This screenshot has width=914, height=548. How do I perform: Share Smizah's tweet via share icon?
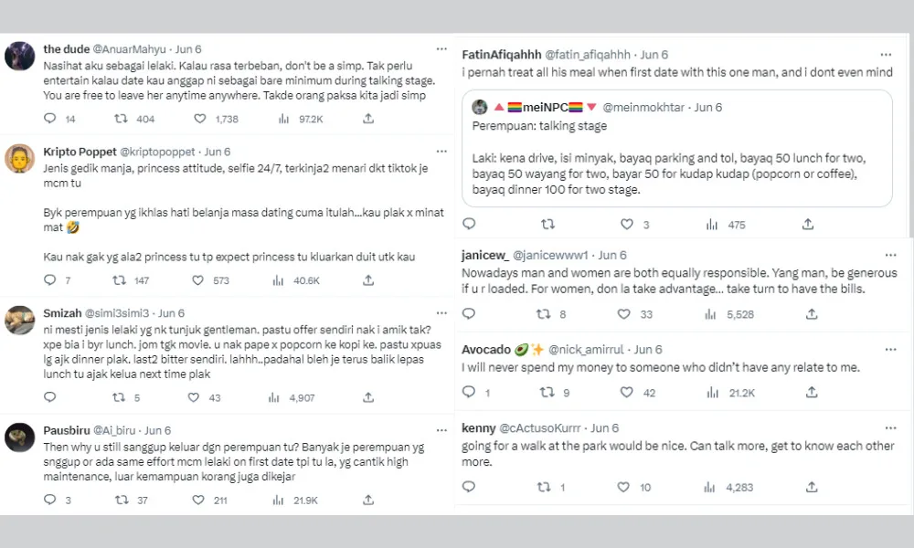point(367,397)
